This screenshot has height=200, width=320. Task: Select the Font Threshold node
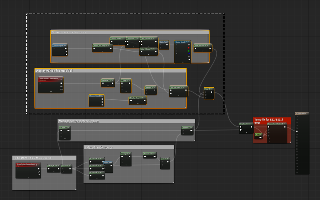click(x=203, y=48)
